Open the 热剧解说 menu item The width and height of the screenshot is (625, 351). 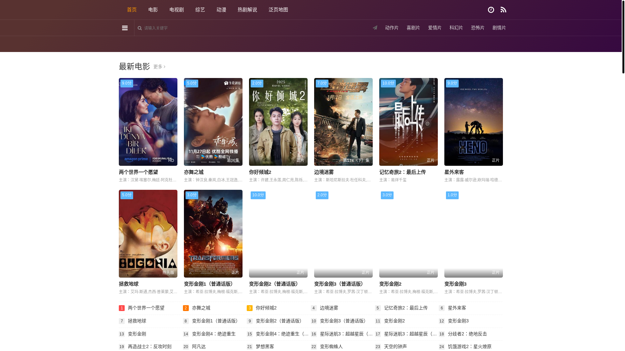pyautogui.click(x=247, y=10)
